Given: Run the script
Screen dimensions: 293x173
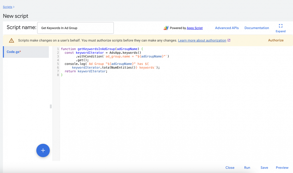Looking at the screenshot, I should pyautogui.click(x=247, y=168).
